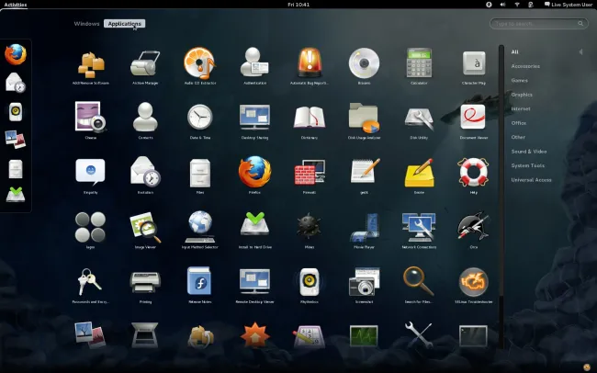Select the Applications tab

click(x=125, y=24)
